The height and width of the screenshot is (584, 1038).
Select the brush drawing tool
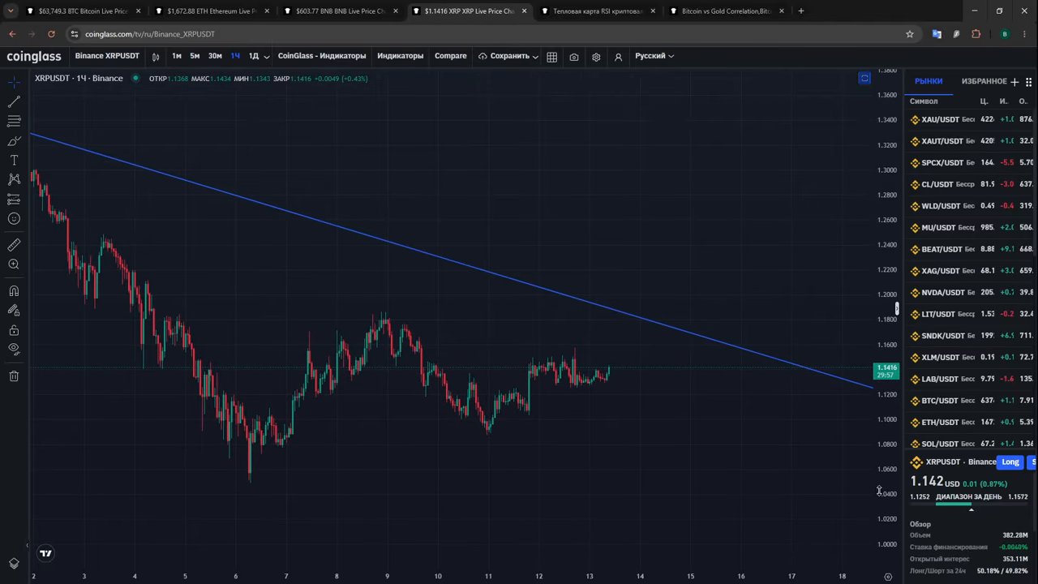(x=14, y=141)
